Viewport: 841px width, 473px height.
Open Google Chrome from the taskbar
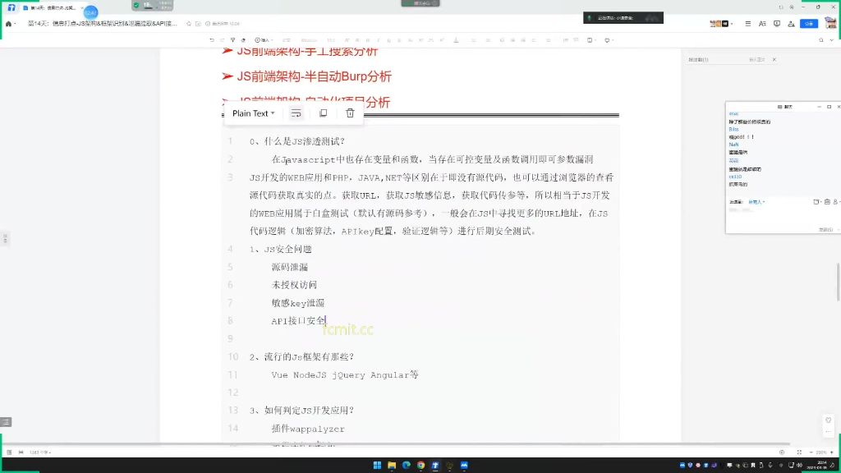coord(420,465)
